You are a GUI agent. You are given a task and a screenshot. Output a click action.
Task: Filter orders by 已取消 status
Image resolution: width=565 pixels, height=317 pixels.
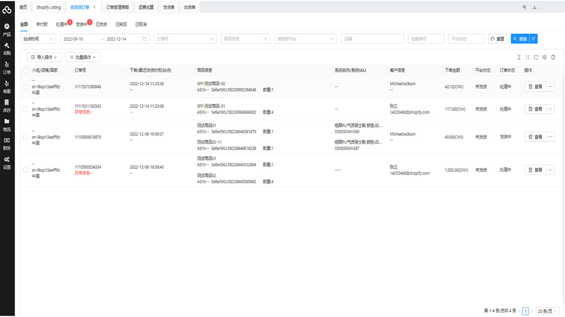click(x=141, y=24)
